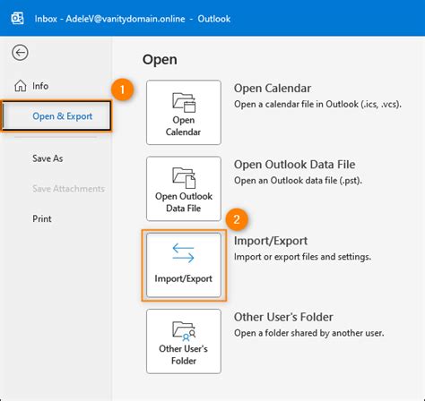Open the Print menu item

[42, 218]
